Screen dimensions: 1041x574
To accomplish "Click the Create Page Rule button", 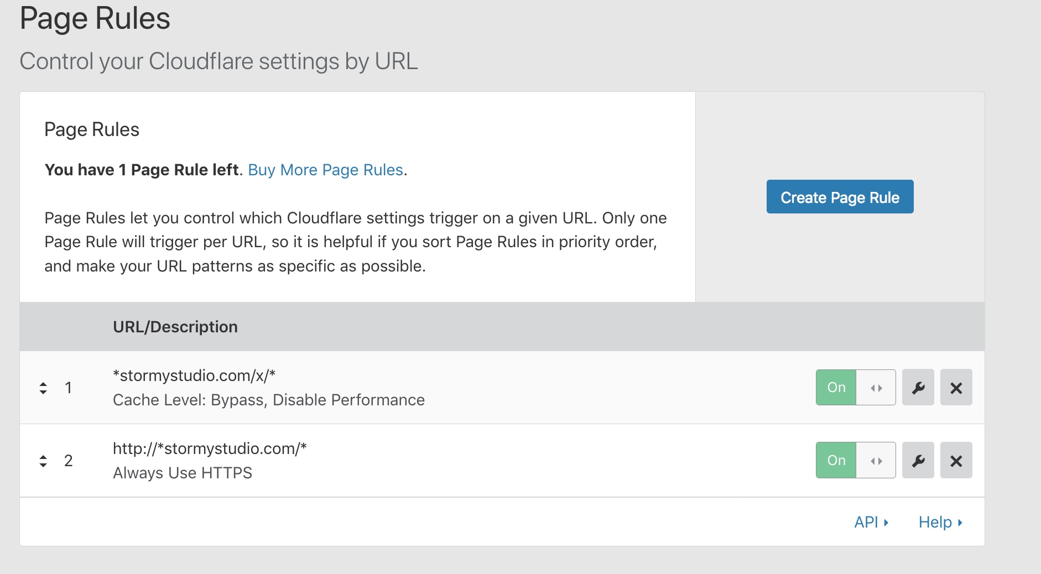I will point(840,197).
